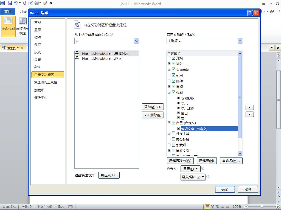
Task: Switch to web layout view in status bar
Action: pyautogui.click(x=217, y=207)
